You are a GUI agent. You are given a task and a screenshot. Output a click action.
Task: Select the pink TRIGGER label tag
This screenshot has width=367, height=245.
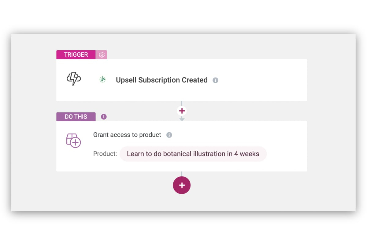tap(76, 55)
